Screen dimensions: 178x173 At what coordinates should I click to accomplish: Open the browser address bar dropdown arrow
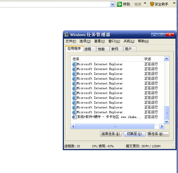[x=112, y=5]
